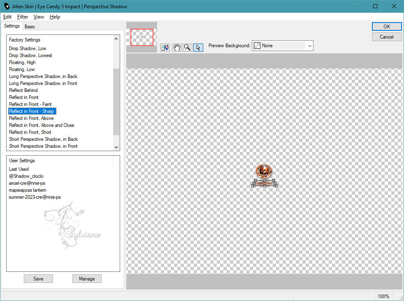Open the Edit menu
404x301 pixels.
coord(7,17)
